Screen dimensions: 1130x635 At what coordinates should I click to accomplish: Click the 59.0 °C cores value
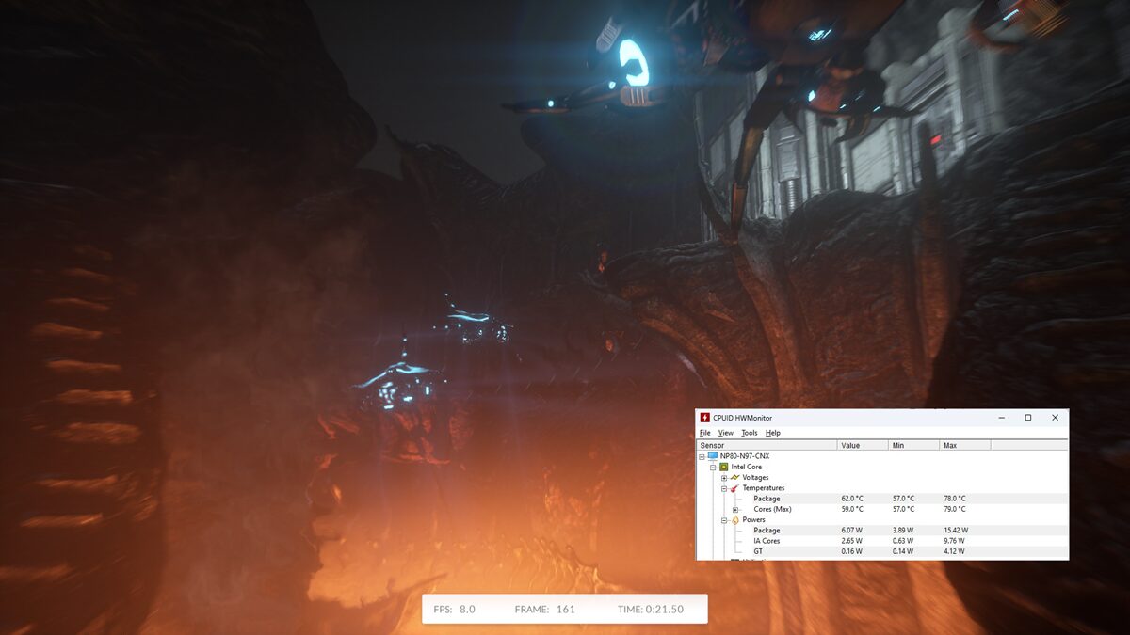tap(852, 509)
